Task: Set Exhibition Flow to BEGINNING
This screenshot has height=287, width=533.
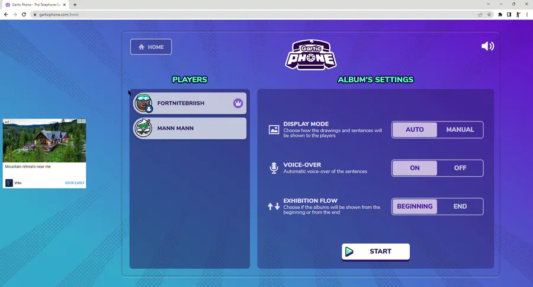Action: (x=415, y=206)
